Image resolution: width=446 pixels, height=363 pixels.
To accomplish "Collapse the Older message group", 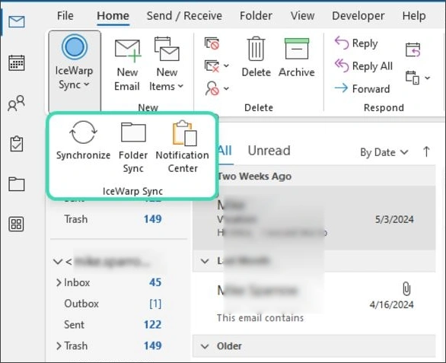I will coord(205,346).
